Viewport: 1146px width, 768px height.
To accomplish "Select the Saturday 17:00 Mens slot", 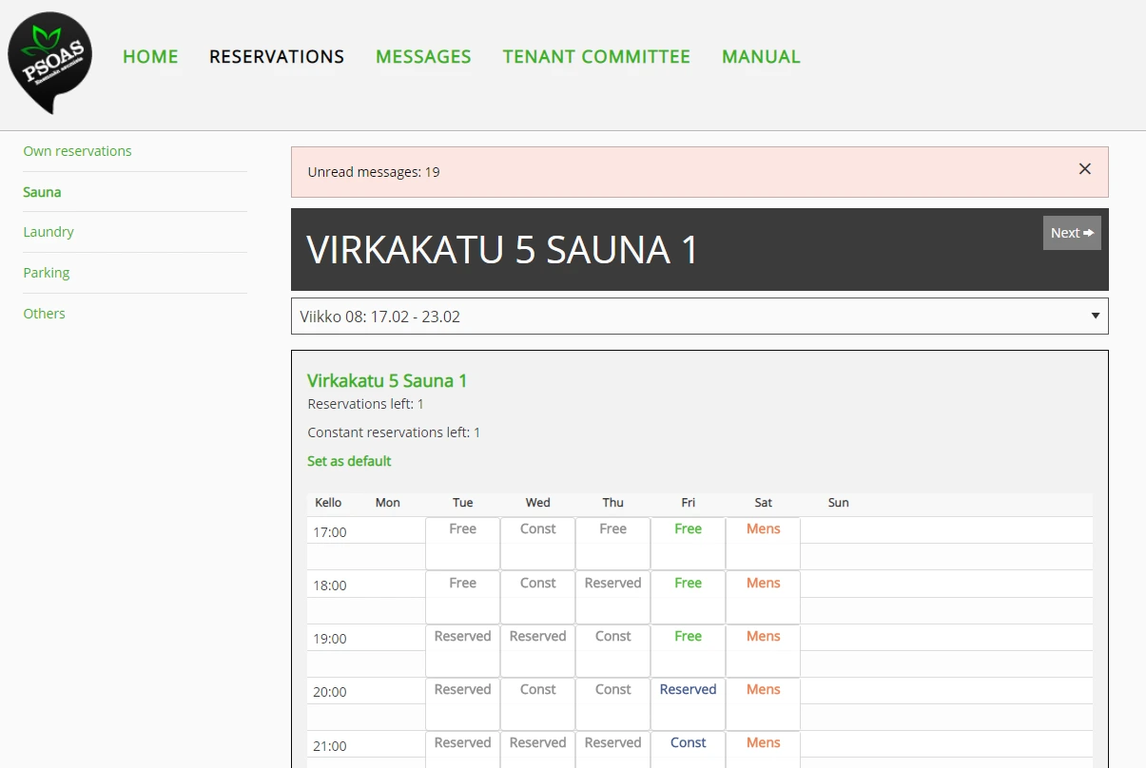I will coord(764,543).
